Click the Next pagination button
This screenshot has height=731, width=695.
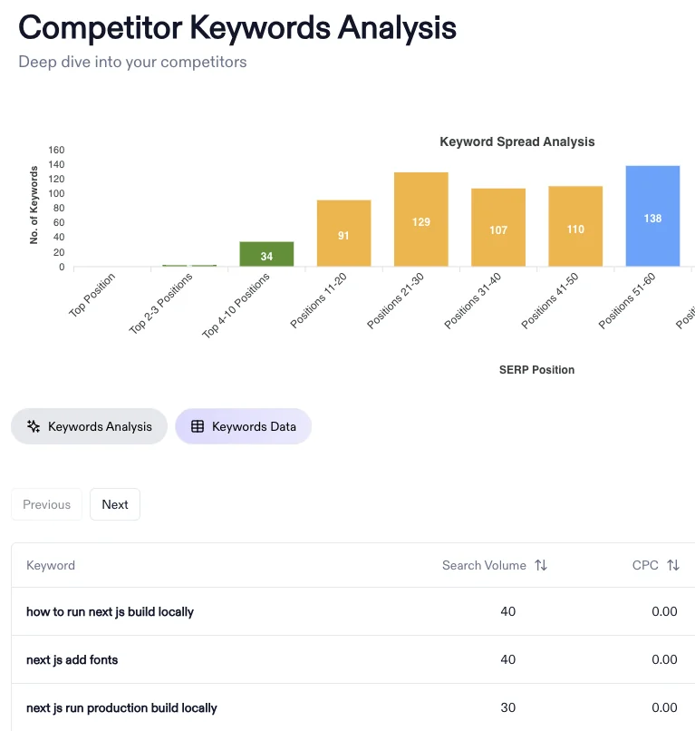click(x=114, y=504)
